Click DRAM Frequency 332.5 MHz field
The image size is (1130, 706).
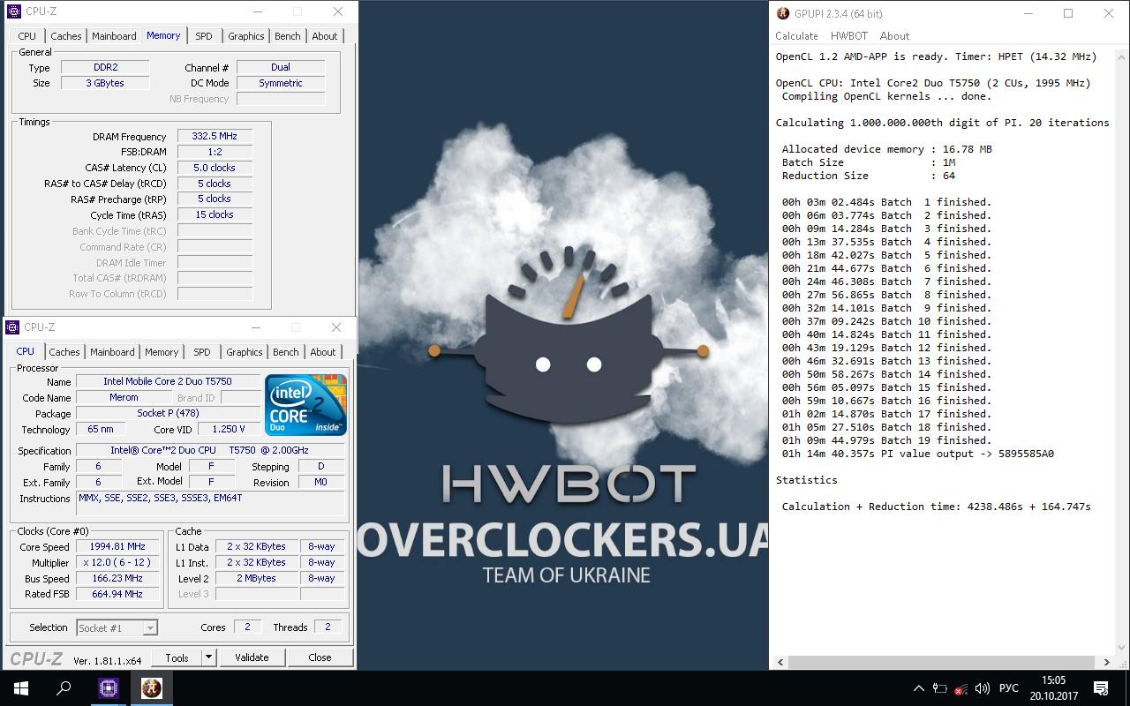pyautogui.click(x=215, y=137)
